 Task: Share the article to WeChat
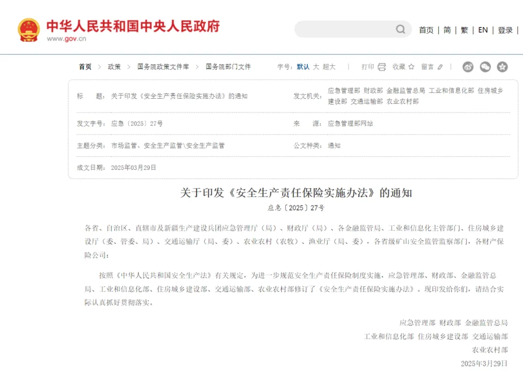(485, 67)
